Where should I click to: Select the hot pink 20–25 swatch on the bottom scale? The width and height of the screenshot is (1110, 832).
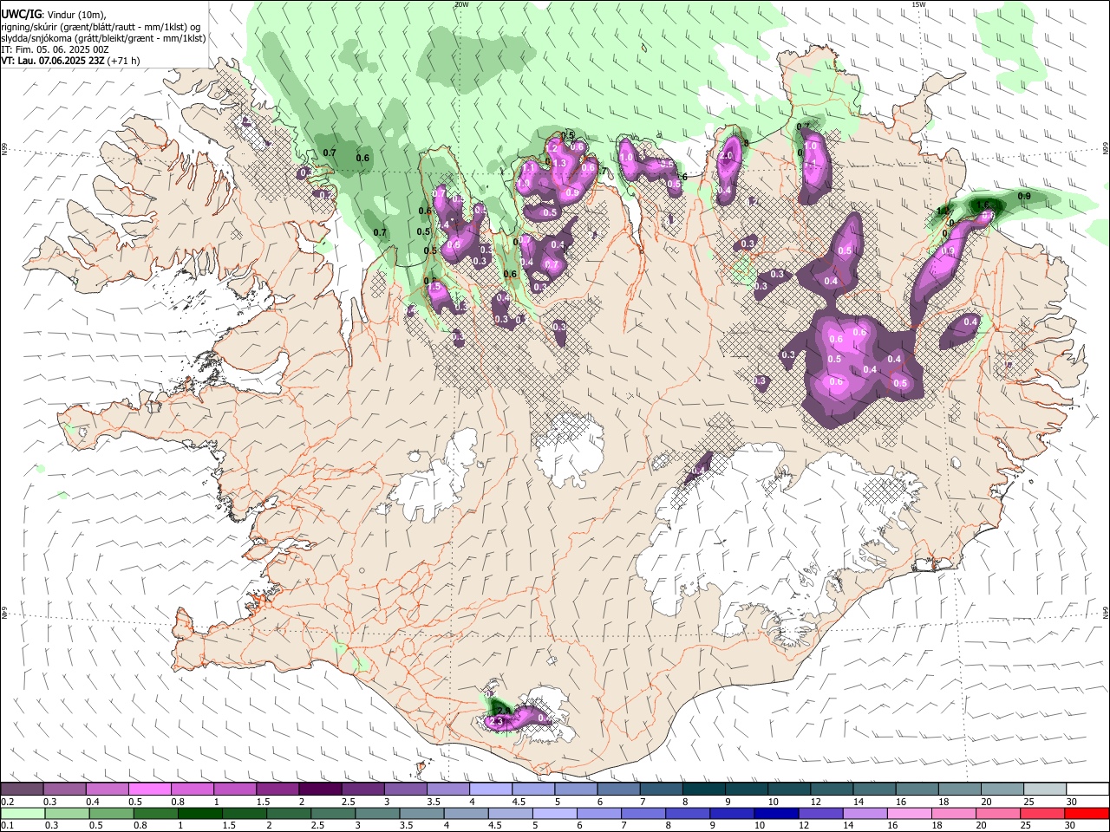[997, 814]
